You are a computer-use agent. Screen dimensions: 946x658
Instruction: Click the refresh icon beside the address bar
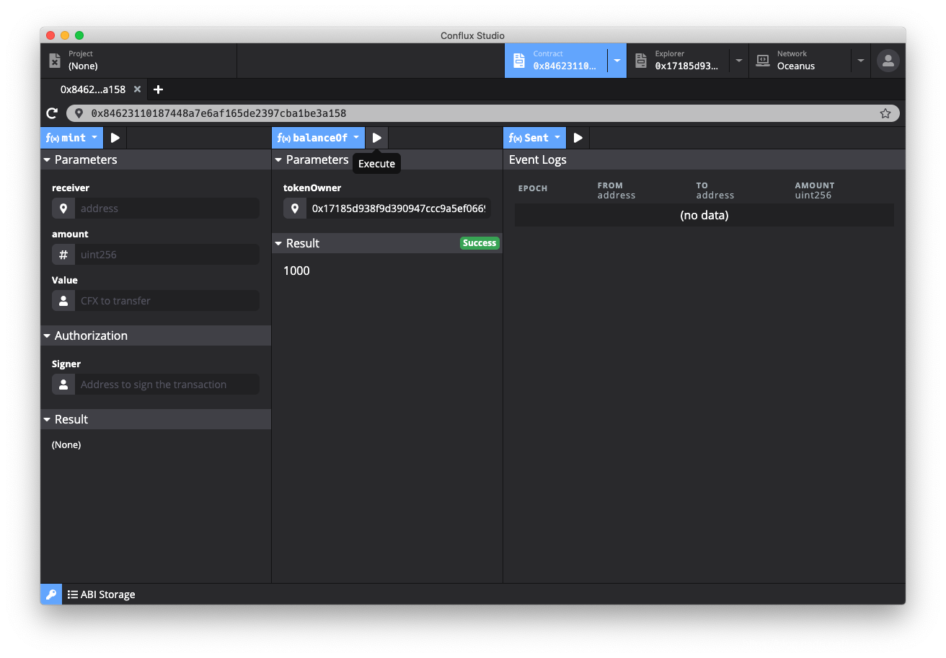coord(52,113)
